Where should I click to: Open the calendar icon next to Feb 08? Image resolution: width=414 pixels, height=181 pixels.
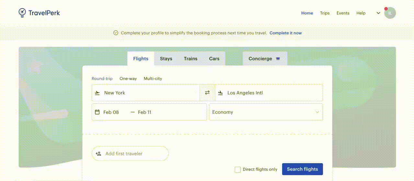(x=97, y=112)
